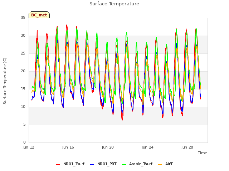229x171 pixels.
Task: Click the green Arable_Tsurf legend swatch
Action: click(124, 165)
